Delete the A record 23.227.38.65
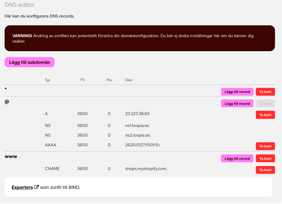This screenshot has height=204, width=282. click(x=265, y=115)
